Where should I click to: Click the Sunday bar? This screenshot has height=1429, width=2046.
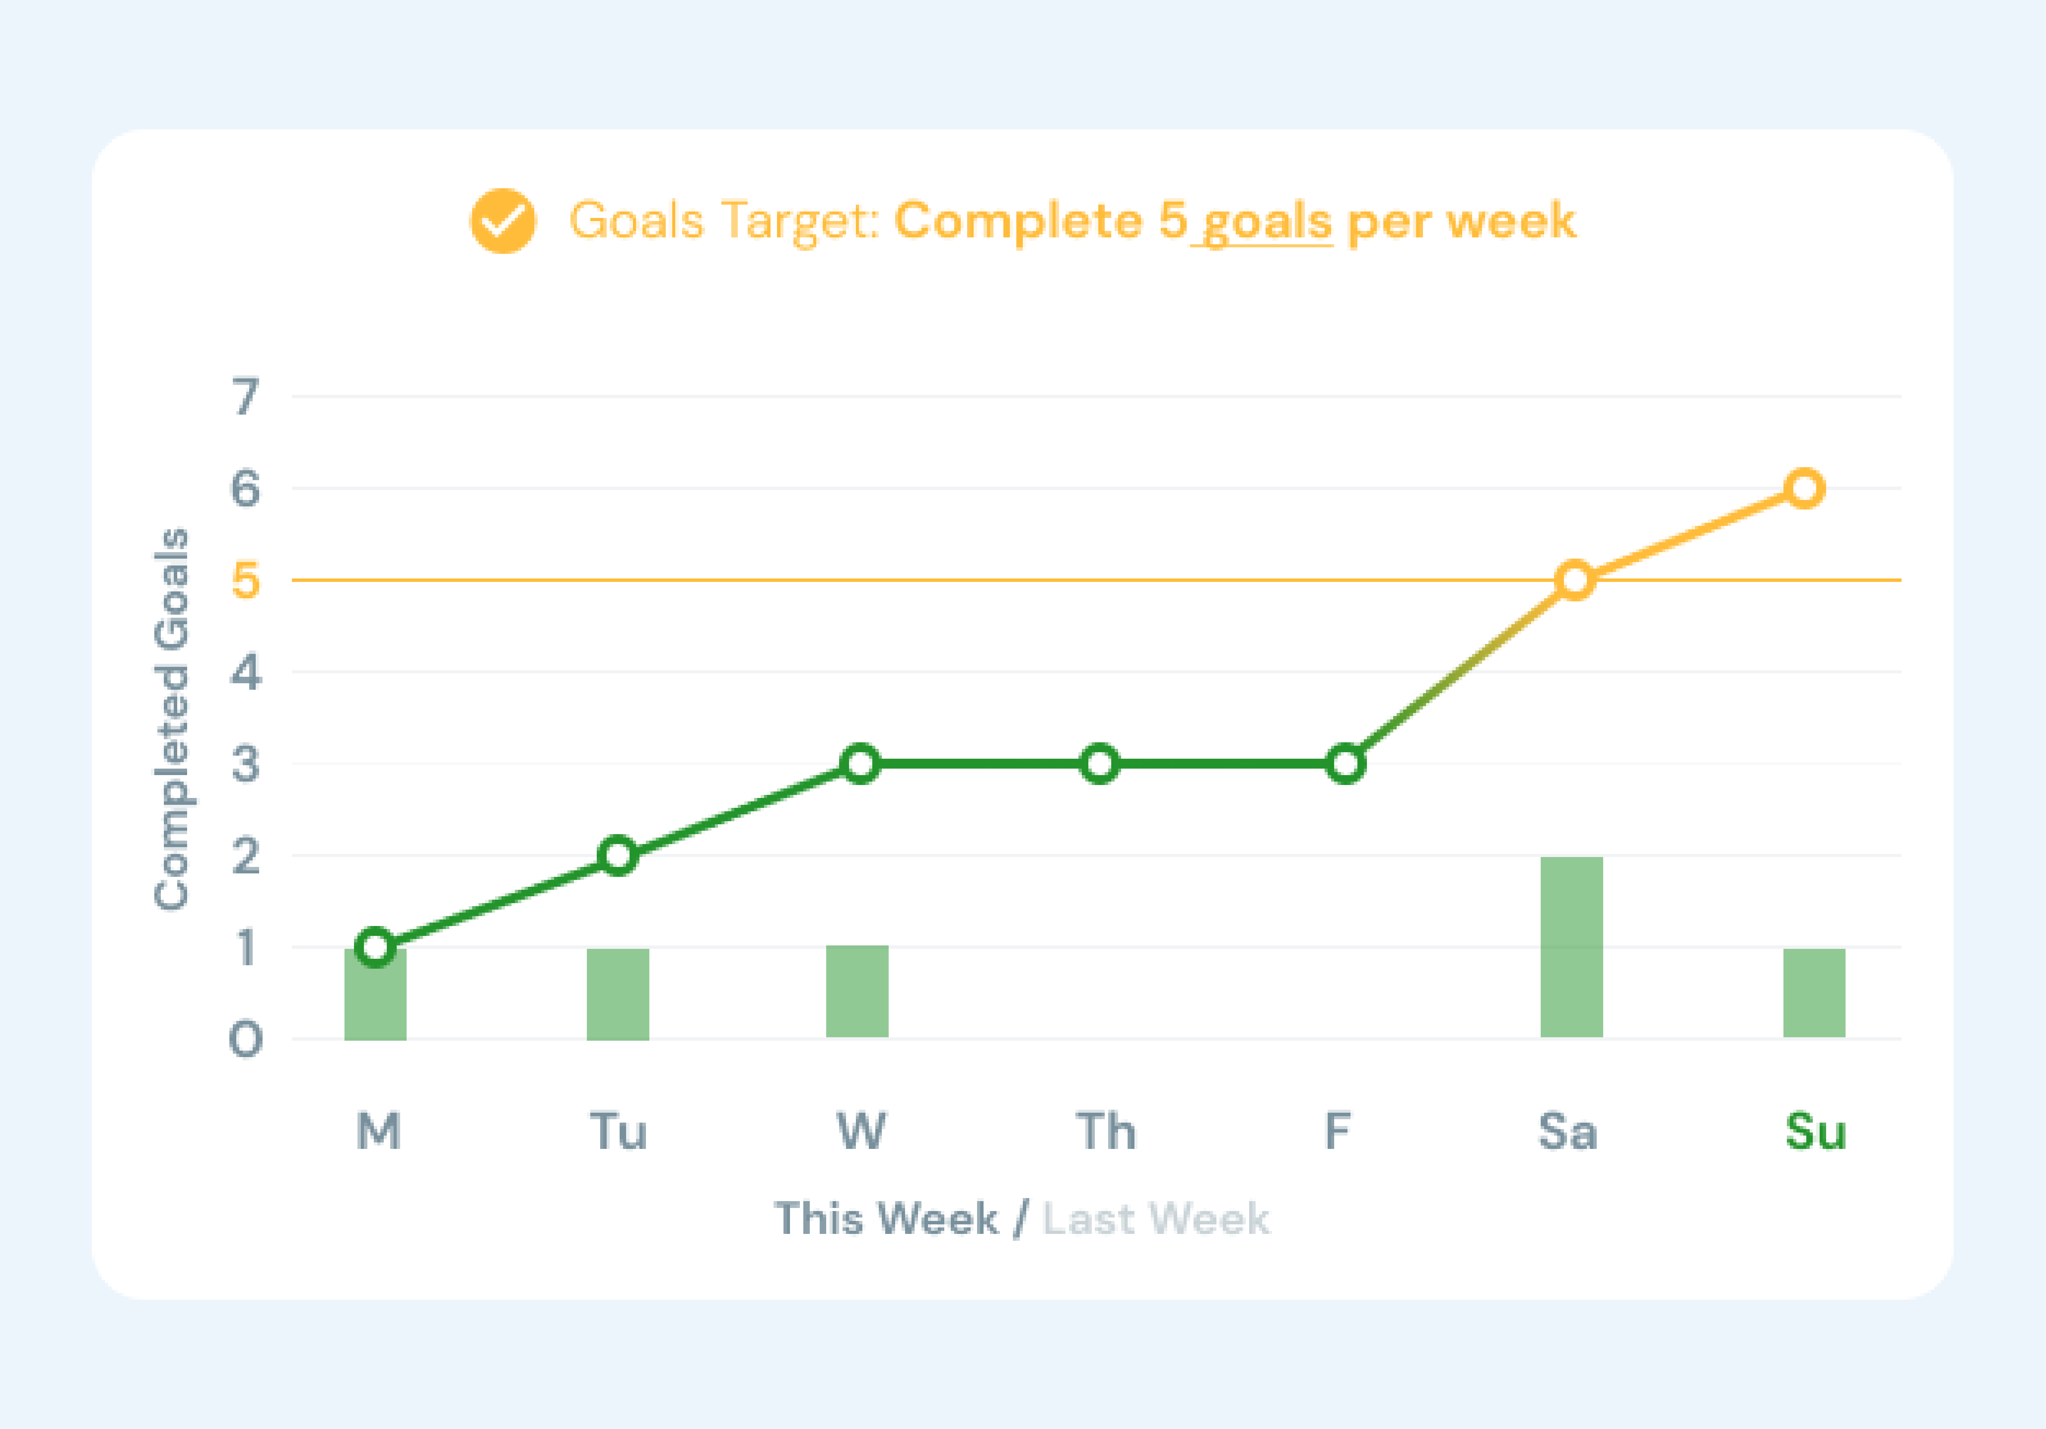(1814, 993)
